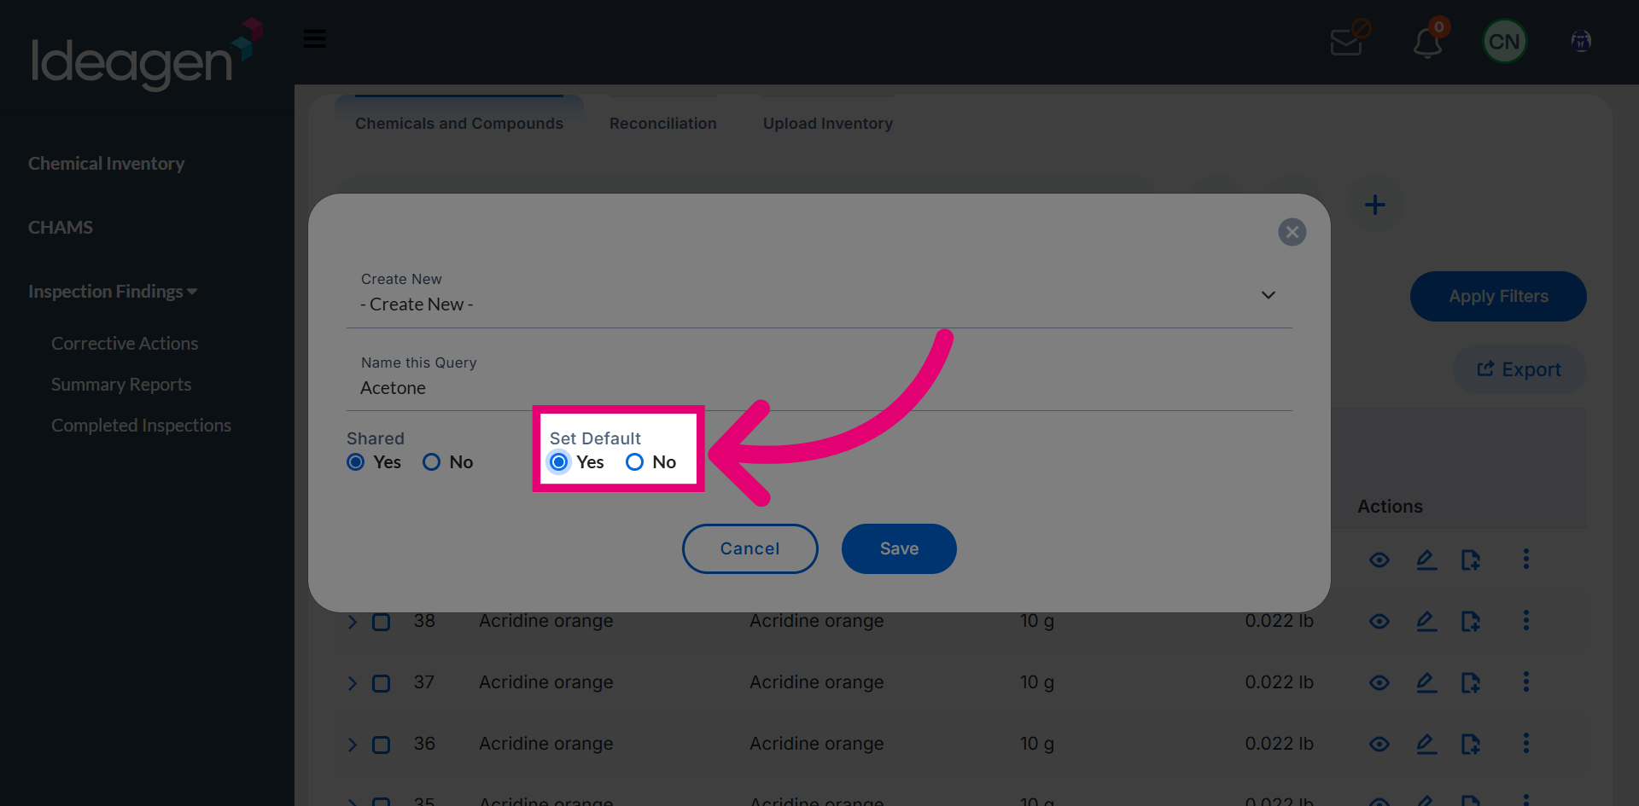This screenshot has width=1639, height=806.
Task: Duplicate row 37 document icon
Action: point(1470,683)
